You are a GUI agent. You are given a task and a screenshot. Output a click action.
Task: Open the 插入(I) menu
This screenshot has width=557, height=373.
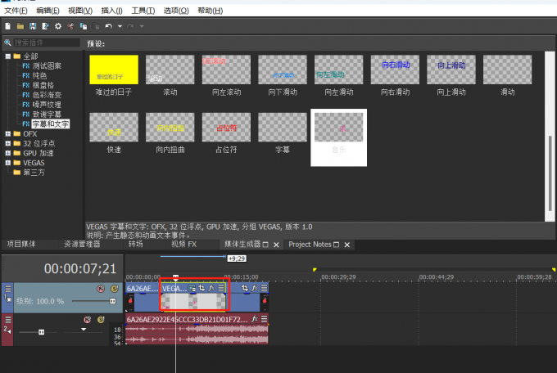pyautogui.click(x=112, y=11)
